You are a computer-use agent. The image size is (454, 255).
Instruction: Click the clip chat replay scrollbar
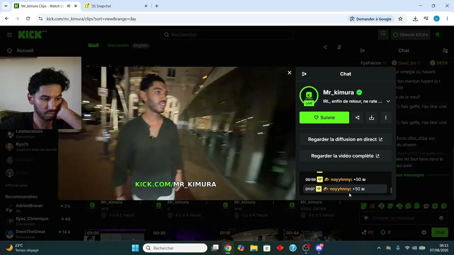[391, 190]
